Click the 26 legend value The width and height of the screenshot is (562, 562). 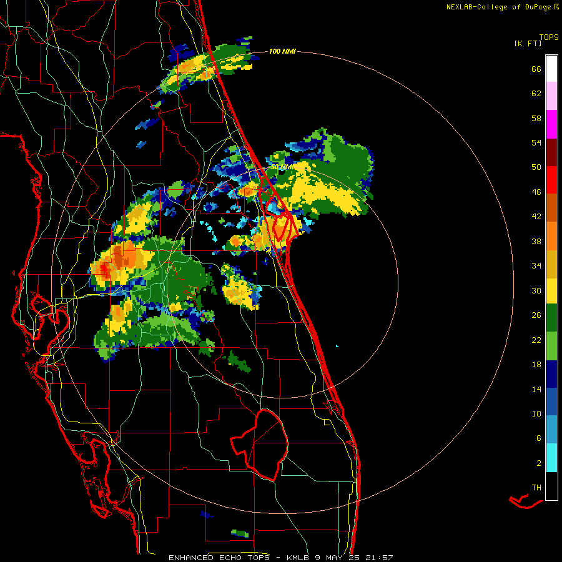(536, 315)
